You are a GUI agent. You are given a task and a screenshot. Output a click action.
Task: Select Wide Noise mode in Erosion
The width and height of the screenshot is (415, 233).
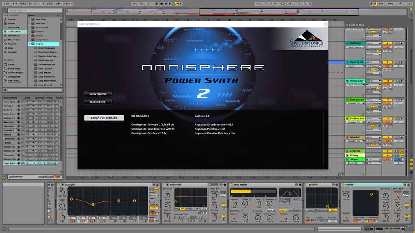321,210
